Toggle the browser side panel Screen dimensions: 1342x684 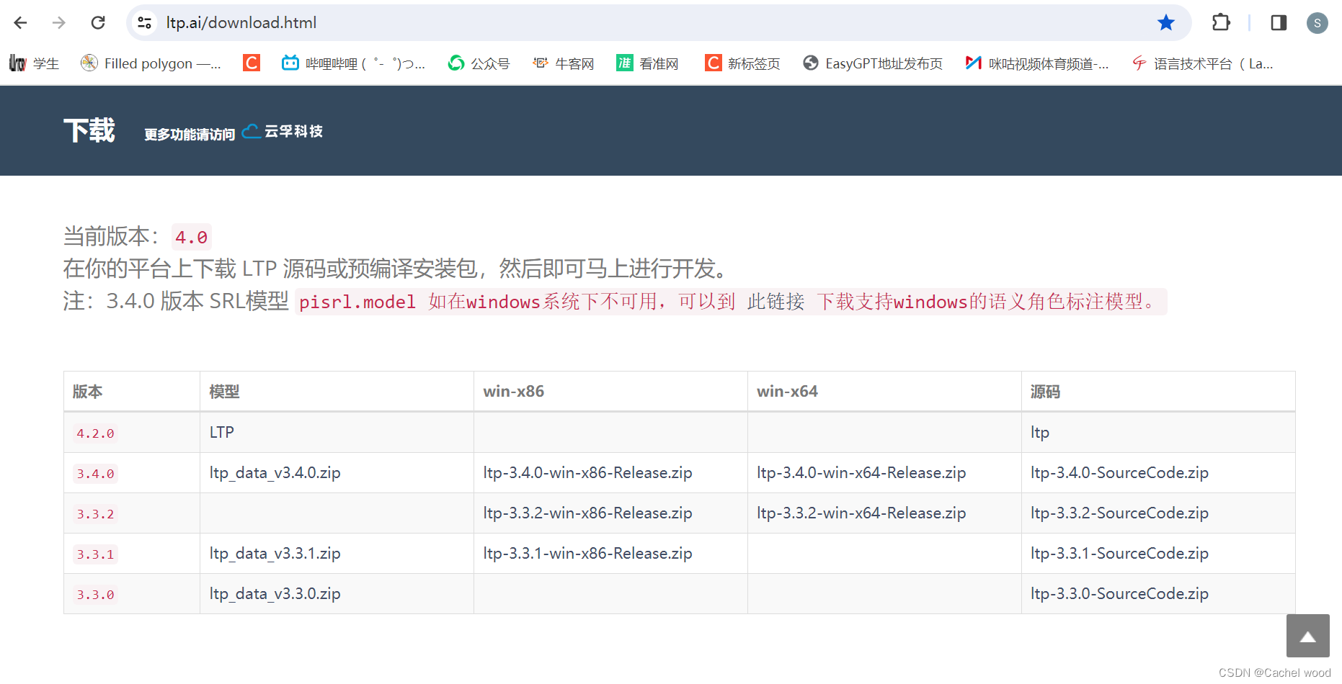pyautogui.click(x=1279, y=22)
